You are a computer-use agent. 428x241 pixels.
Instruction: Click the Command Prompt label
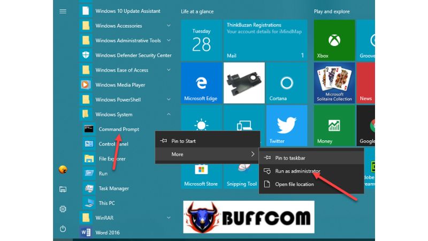point(119,129)
